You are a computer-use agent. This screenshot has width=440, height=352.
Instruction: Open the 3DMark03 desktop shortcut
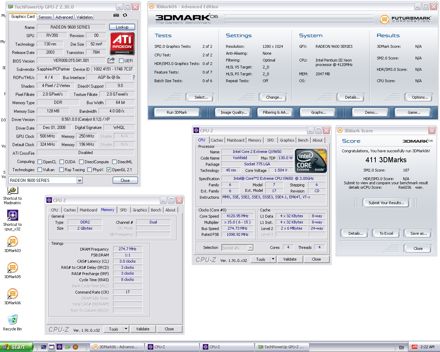pyautogui.click(x=12, y=244)
